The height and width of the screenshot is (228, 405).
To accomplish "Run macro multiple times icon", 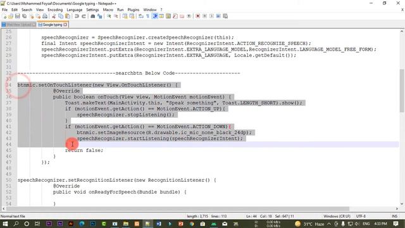I will pos(218,16).
